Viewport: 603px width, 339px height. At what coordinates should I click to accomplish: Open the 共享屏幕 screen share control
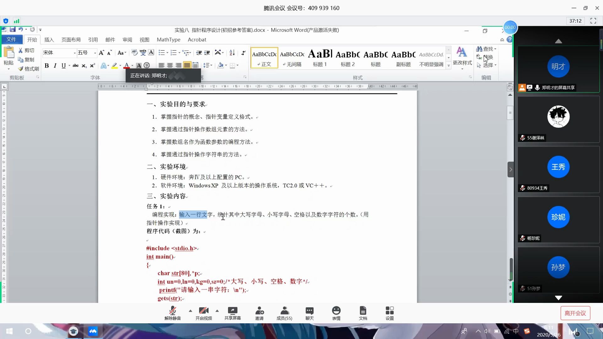(x=233, y=313)
